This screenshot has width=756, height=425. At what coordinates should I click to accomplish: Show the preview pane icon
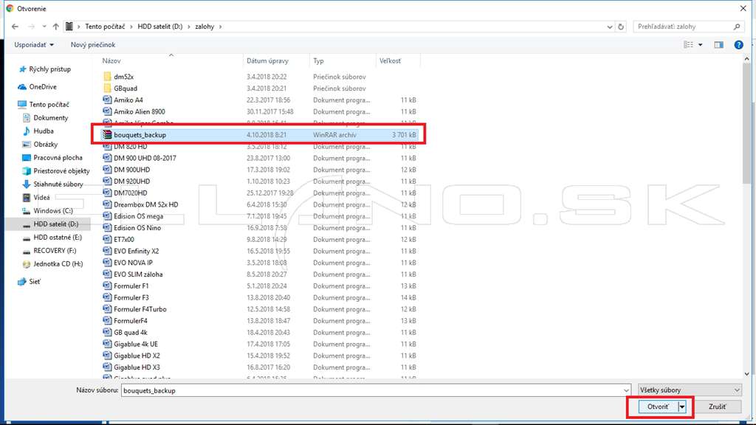point(718,45)
